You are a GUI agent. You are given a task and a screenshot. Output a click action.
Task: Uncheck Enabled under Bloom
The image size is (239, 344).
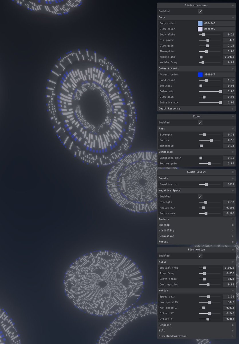pos(200,122)
